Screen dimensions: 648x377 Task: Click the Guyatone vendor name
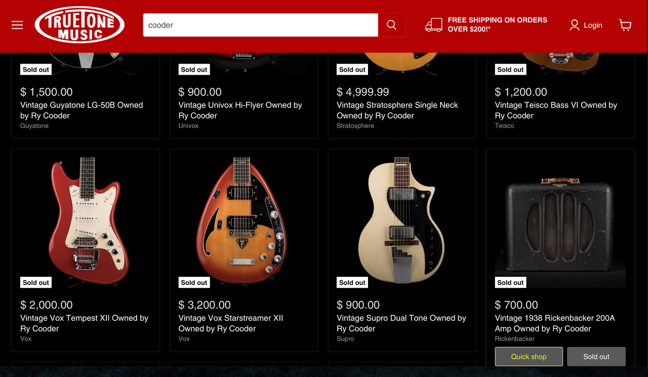[34, 126]
